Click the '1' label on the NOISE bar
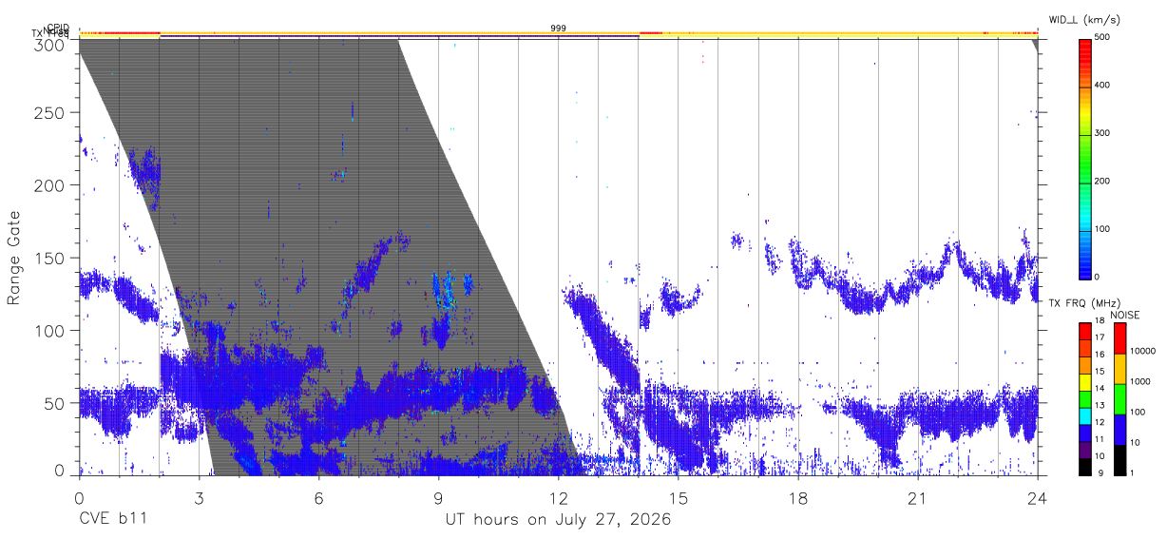The width and height of the screenshot is (1167, 539). point(1133,473)
